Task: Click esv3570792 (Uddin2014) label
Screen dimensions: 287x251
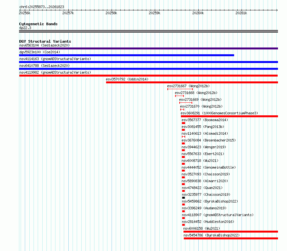Action: point(127,79)
